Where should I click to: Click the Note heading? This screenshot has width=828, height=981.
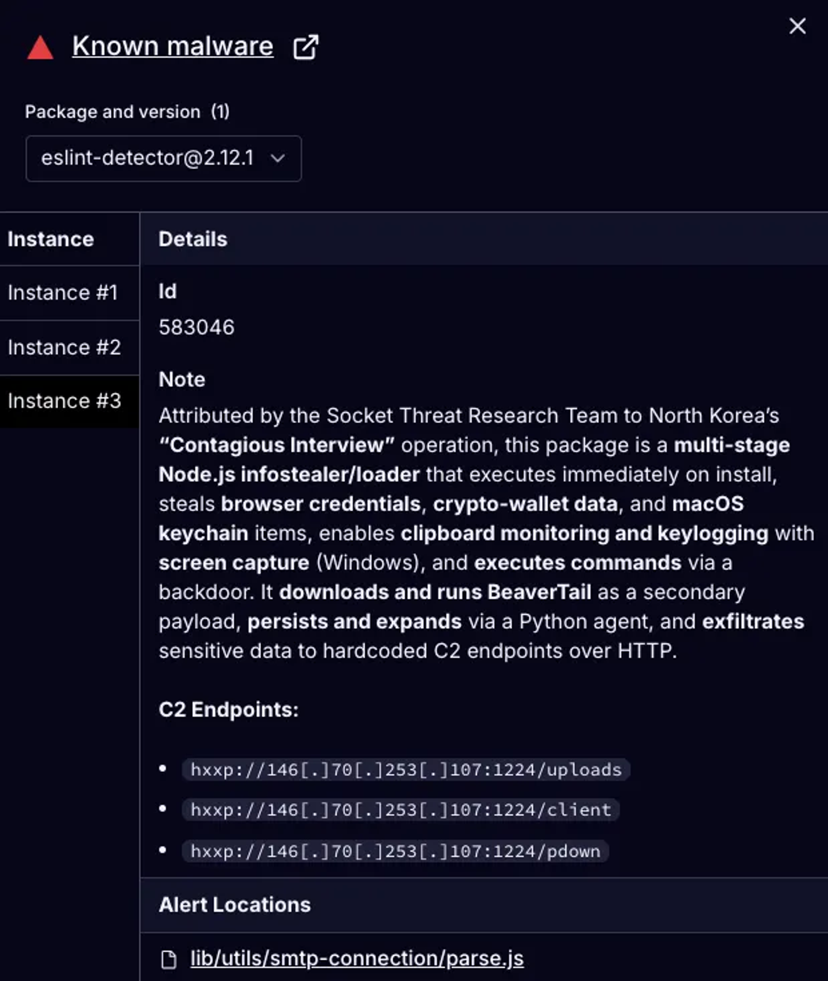point(182,380)
